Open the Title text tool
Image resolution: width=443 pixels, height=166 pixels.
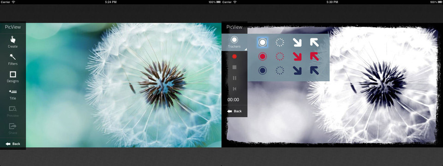pos(13,91)
